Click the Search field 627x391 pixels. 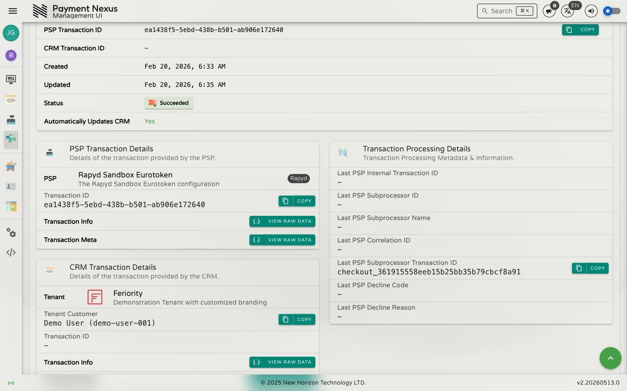click(507, 11)
